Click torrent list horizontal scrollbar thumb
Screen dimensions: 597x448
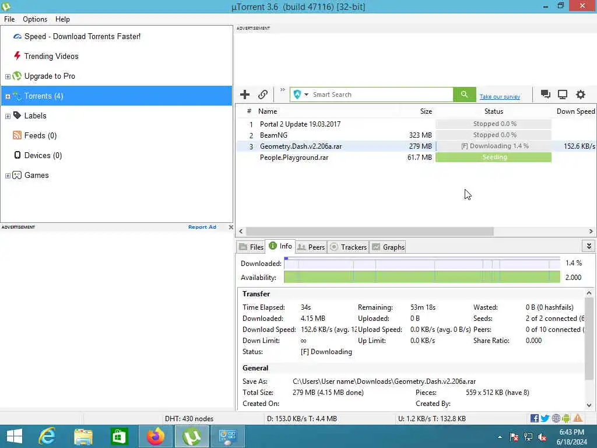[x=370, y=231]
